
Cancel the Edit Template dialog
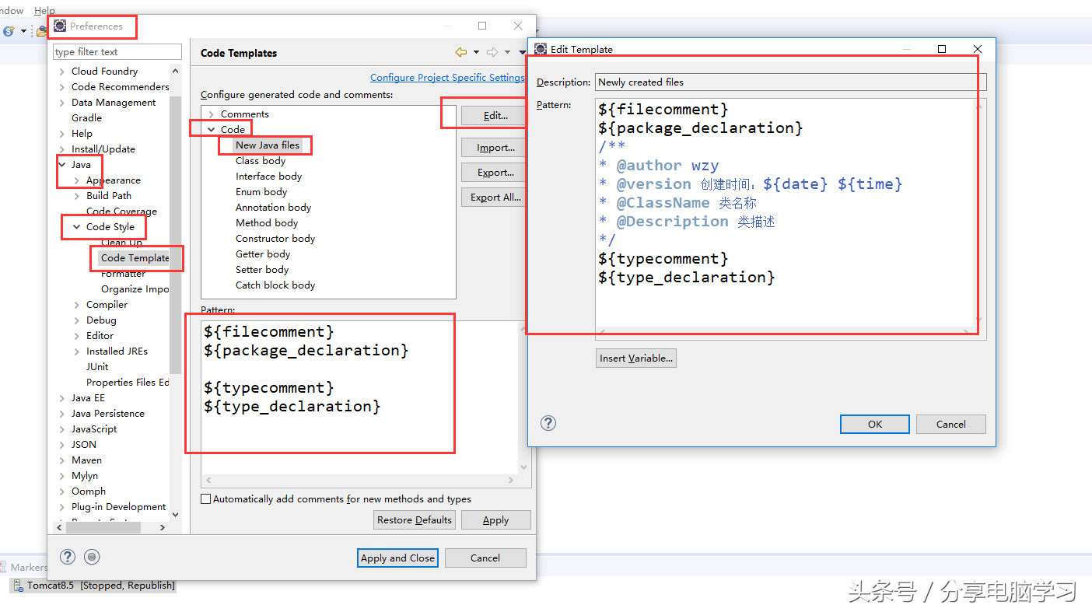pos(950,424)
